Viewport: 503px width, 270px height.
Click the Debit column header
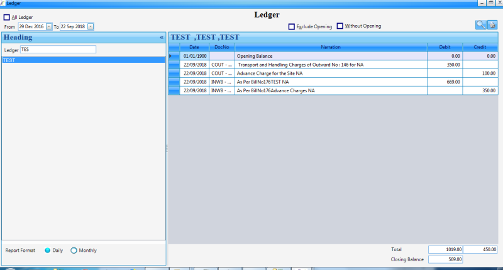(x=445, y=47)
